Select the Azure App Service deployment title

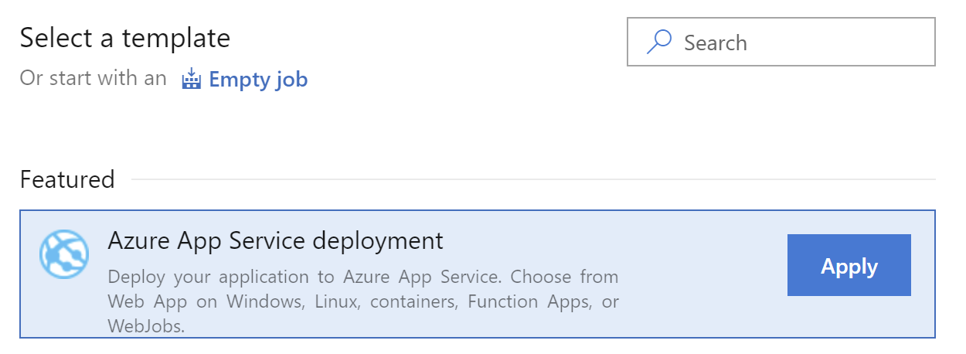point(276,240)
